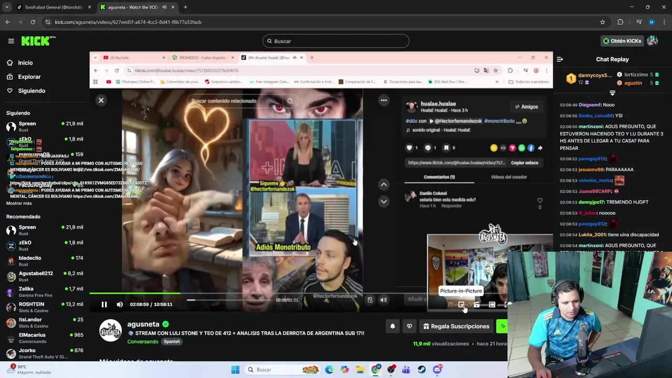This screenshot has width=672, height=378.
Task: Click dannycoys5 top gifter in leaderboard
Action: 589,79
